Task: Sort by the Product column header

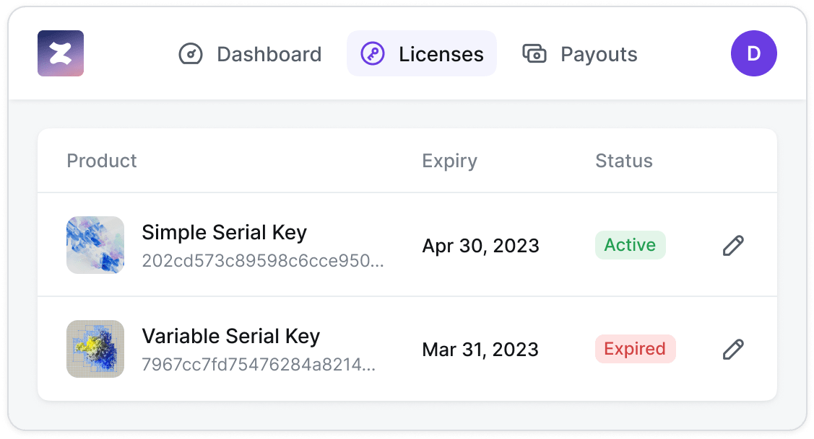Action: tap(102, 161)
